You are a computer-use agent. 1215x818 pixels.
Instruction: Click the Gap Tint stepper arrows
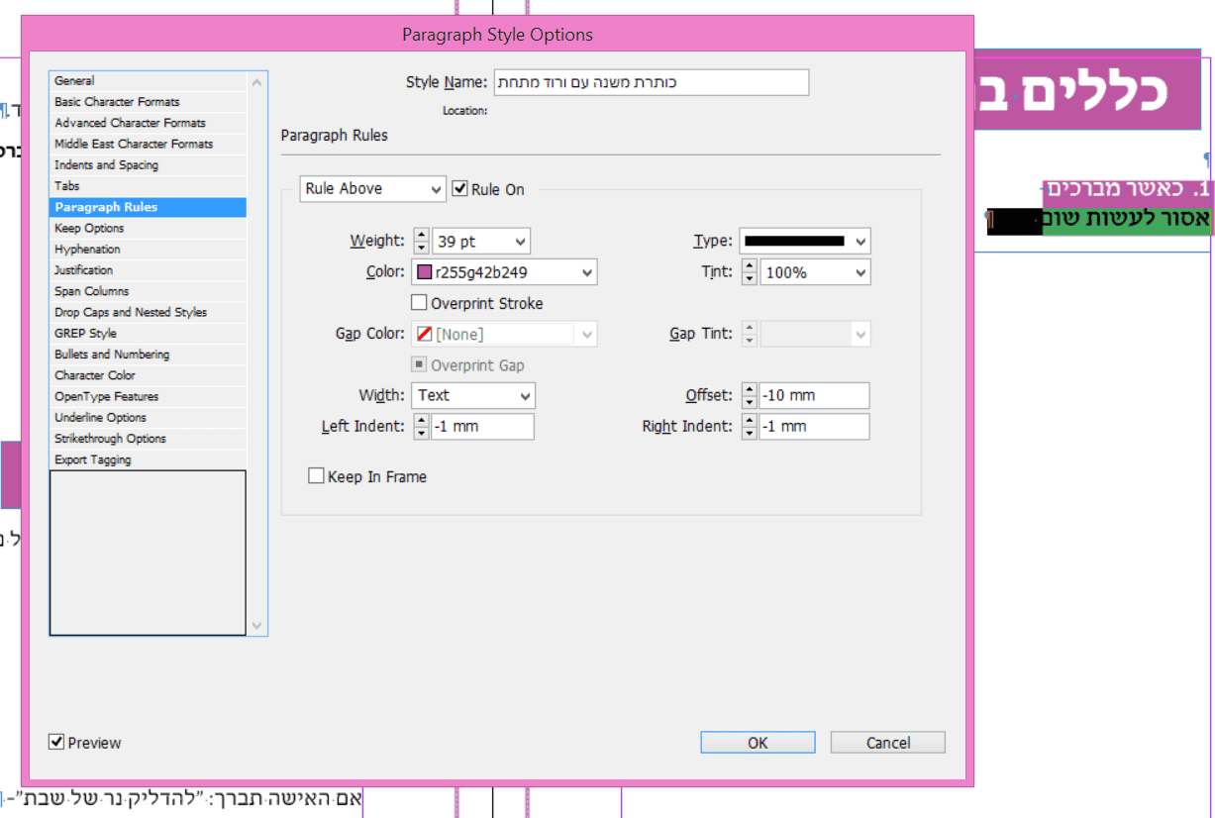(750, 335)
